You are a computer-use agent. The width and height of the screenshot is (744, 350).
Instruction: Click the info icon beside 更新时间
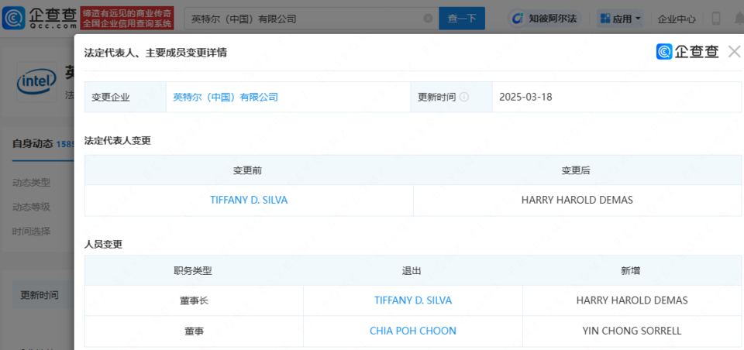[x=464, y=98]
